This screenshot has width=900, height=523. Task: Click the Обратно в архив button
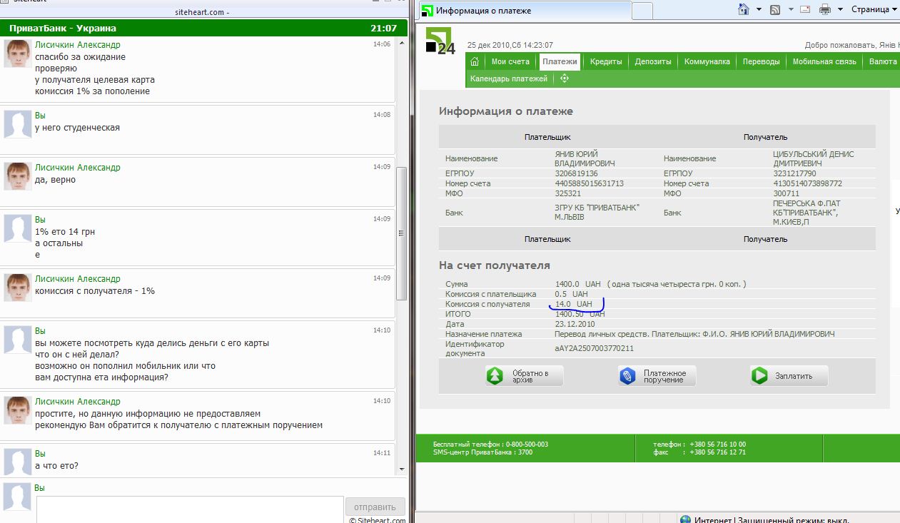coord(525,376)
